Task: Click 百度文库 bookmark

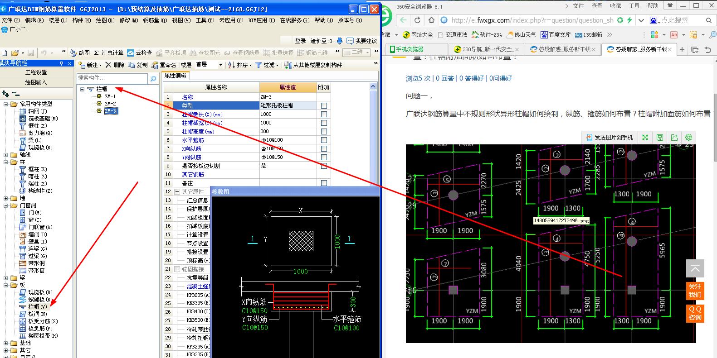Action: tap(556, 35)
